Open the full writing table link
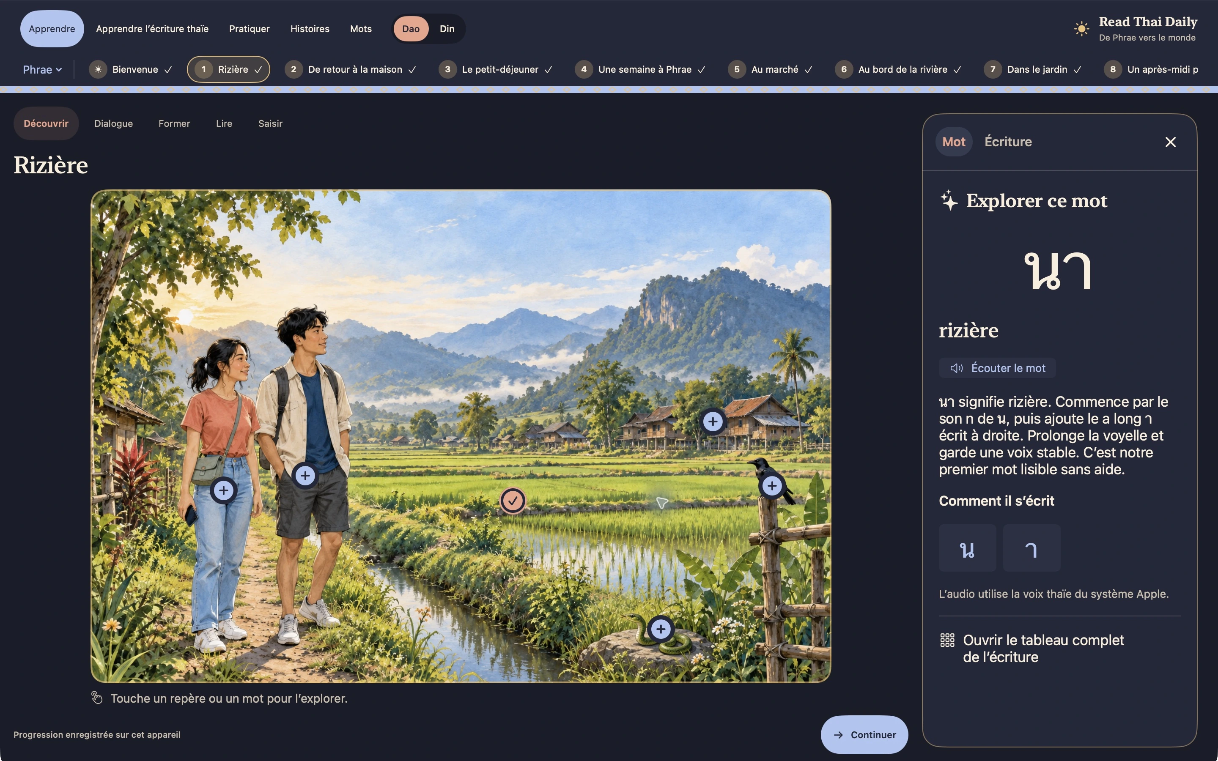The image size is (1218, 761). 1032,648
